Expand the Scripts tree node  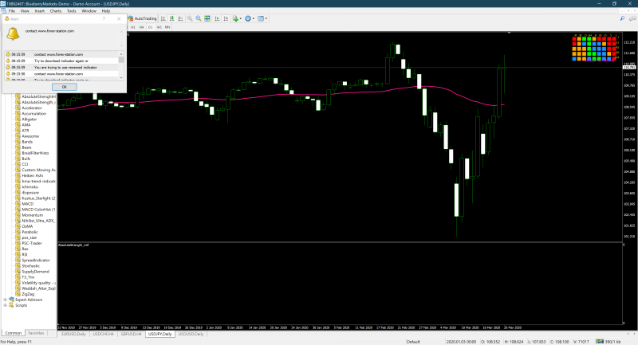click(5, 305)
